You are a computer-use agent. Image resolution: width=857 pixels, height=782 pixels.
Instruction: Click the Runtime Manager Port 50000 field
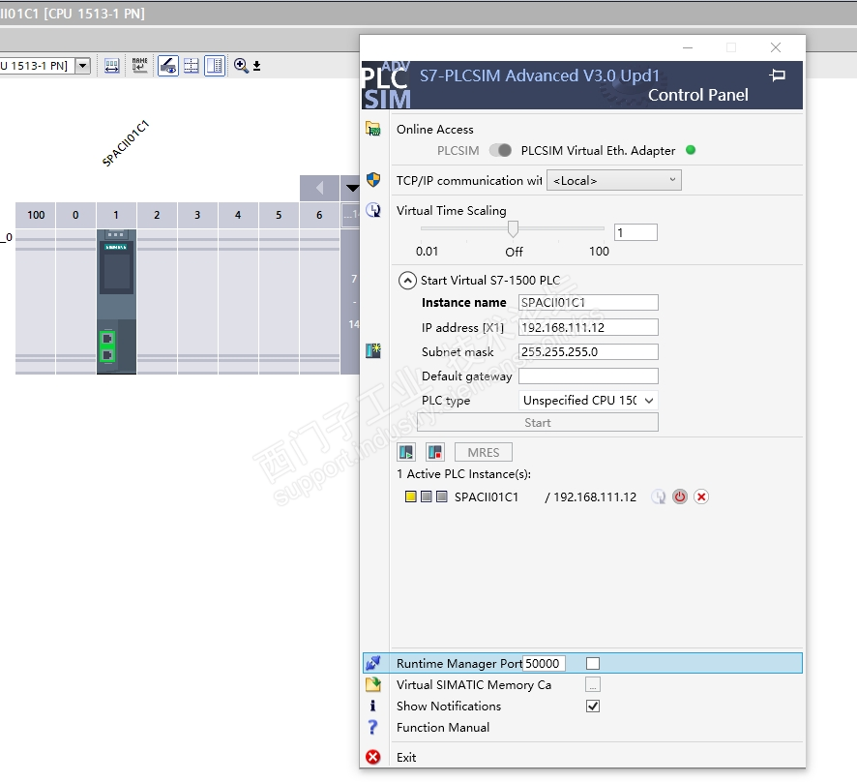coord(544,663)
